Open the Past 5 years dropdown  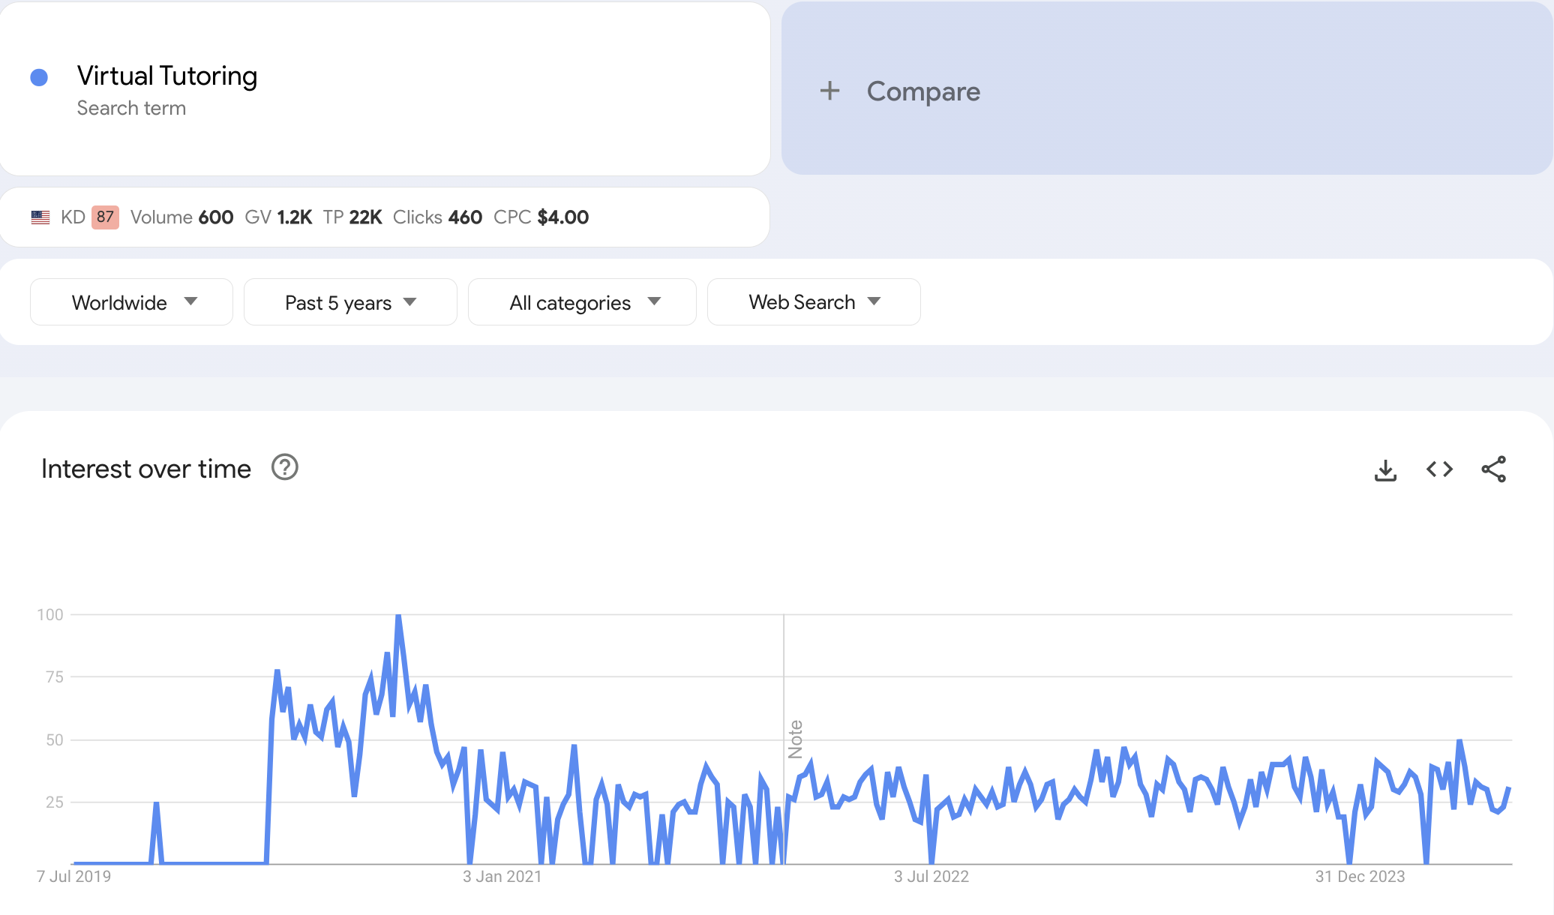click(350, 302)
